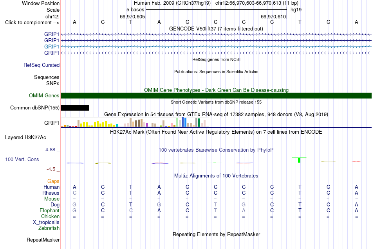
Task: Select the Human species row label
Action: [51, 187]
